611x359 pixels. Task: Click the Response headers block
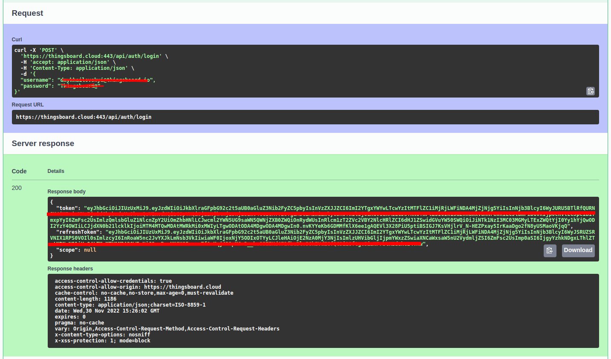click(x=170, y=311)
